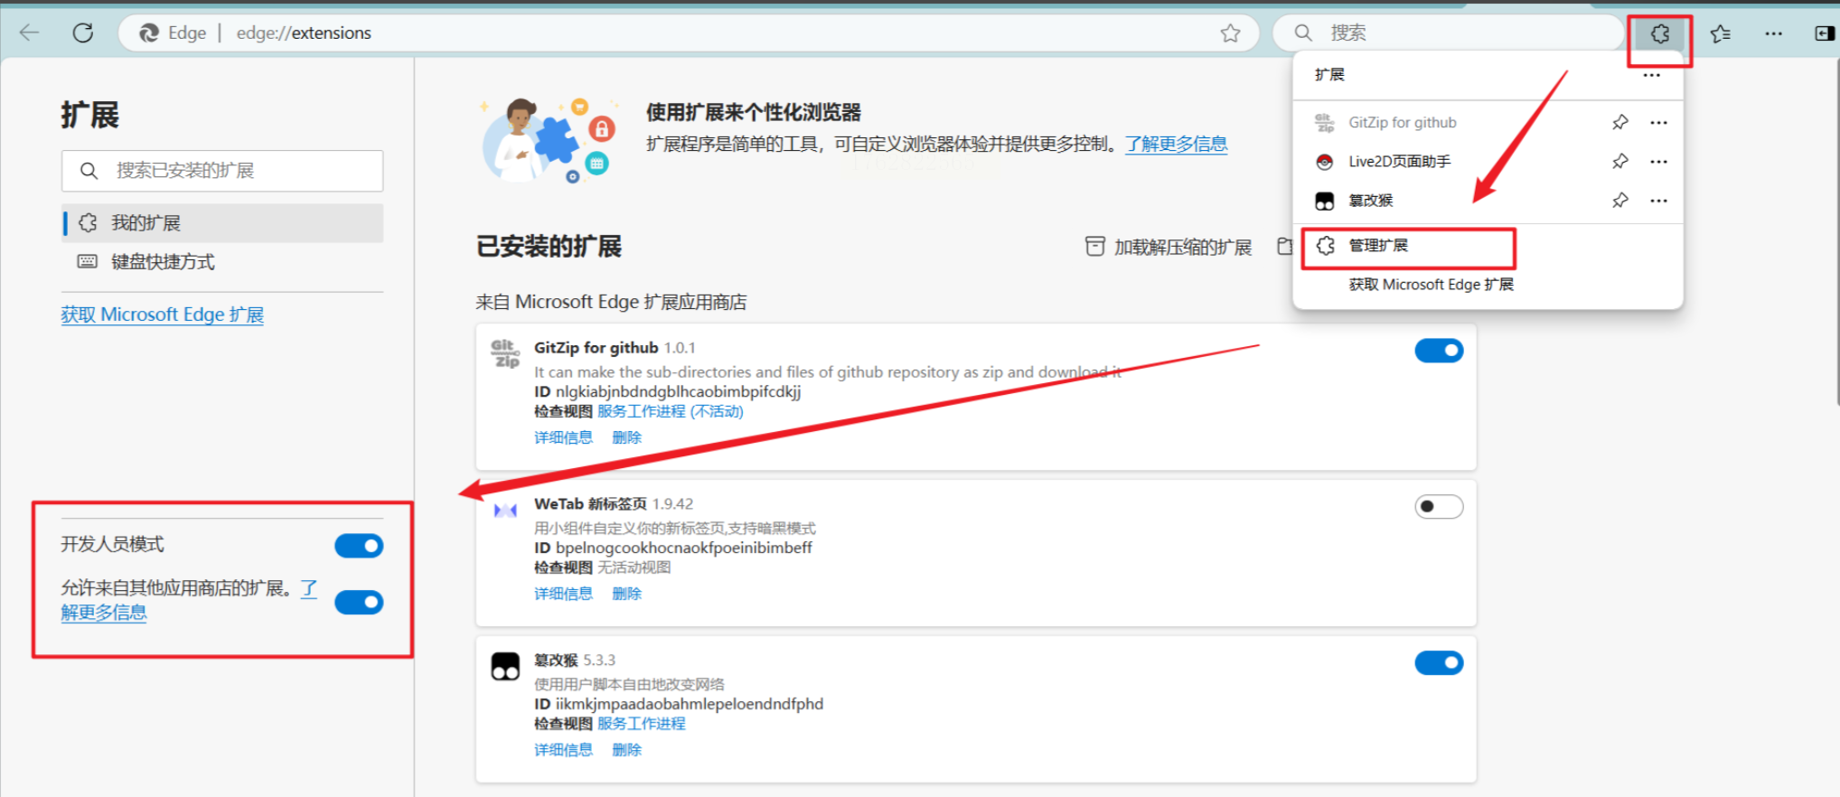Viewport: 1840px width, 797px height.
Task: Click the 篡改猴 ID iikmkjmpaadaobahmlepeloendndfphd text
Action: pos(689,704)
